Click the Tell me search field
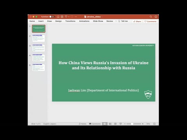Screen dimensions: 187x140 point(124,21)
